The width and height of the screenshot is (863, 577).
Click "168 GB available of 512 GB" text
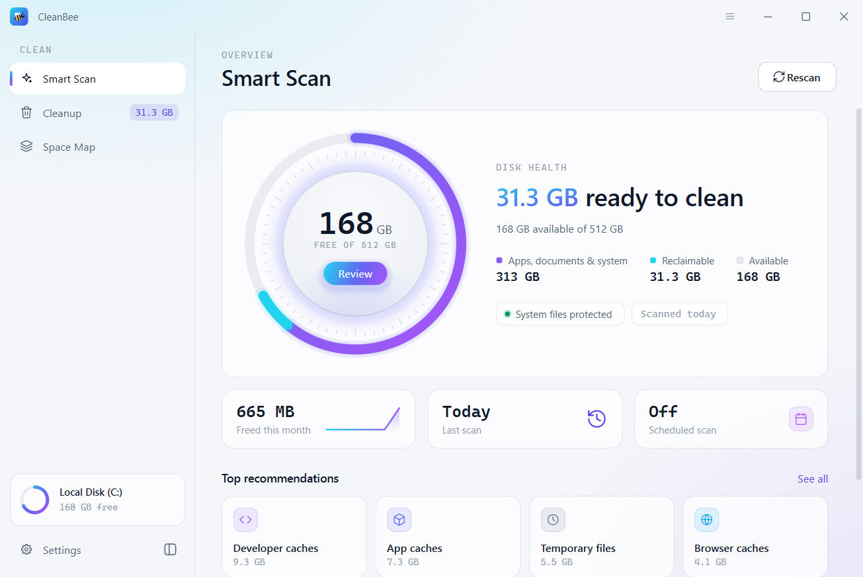(559, 229)
